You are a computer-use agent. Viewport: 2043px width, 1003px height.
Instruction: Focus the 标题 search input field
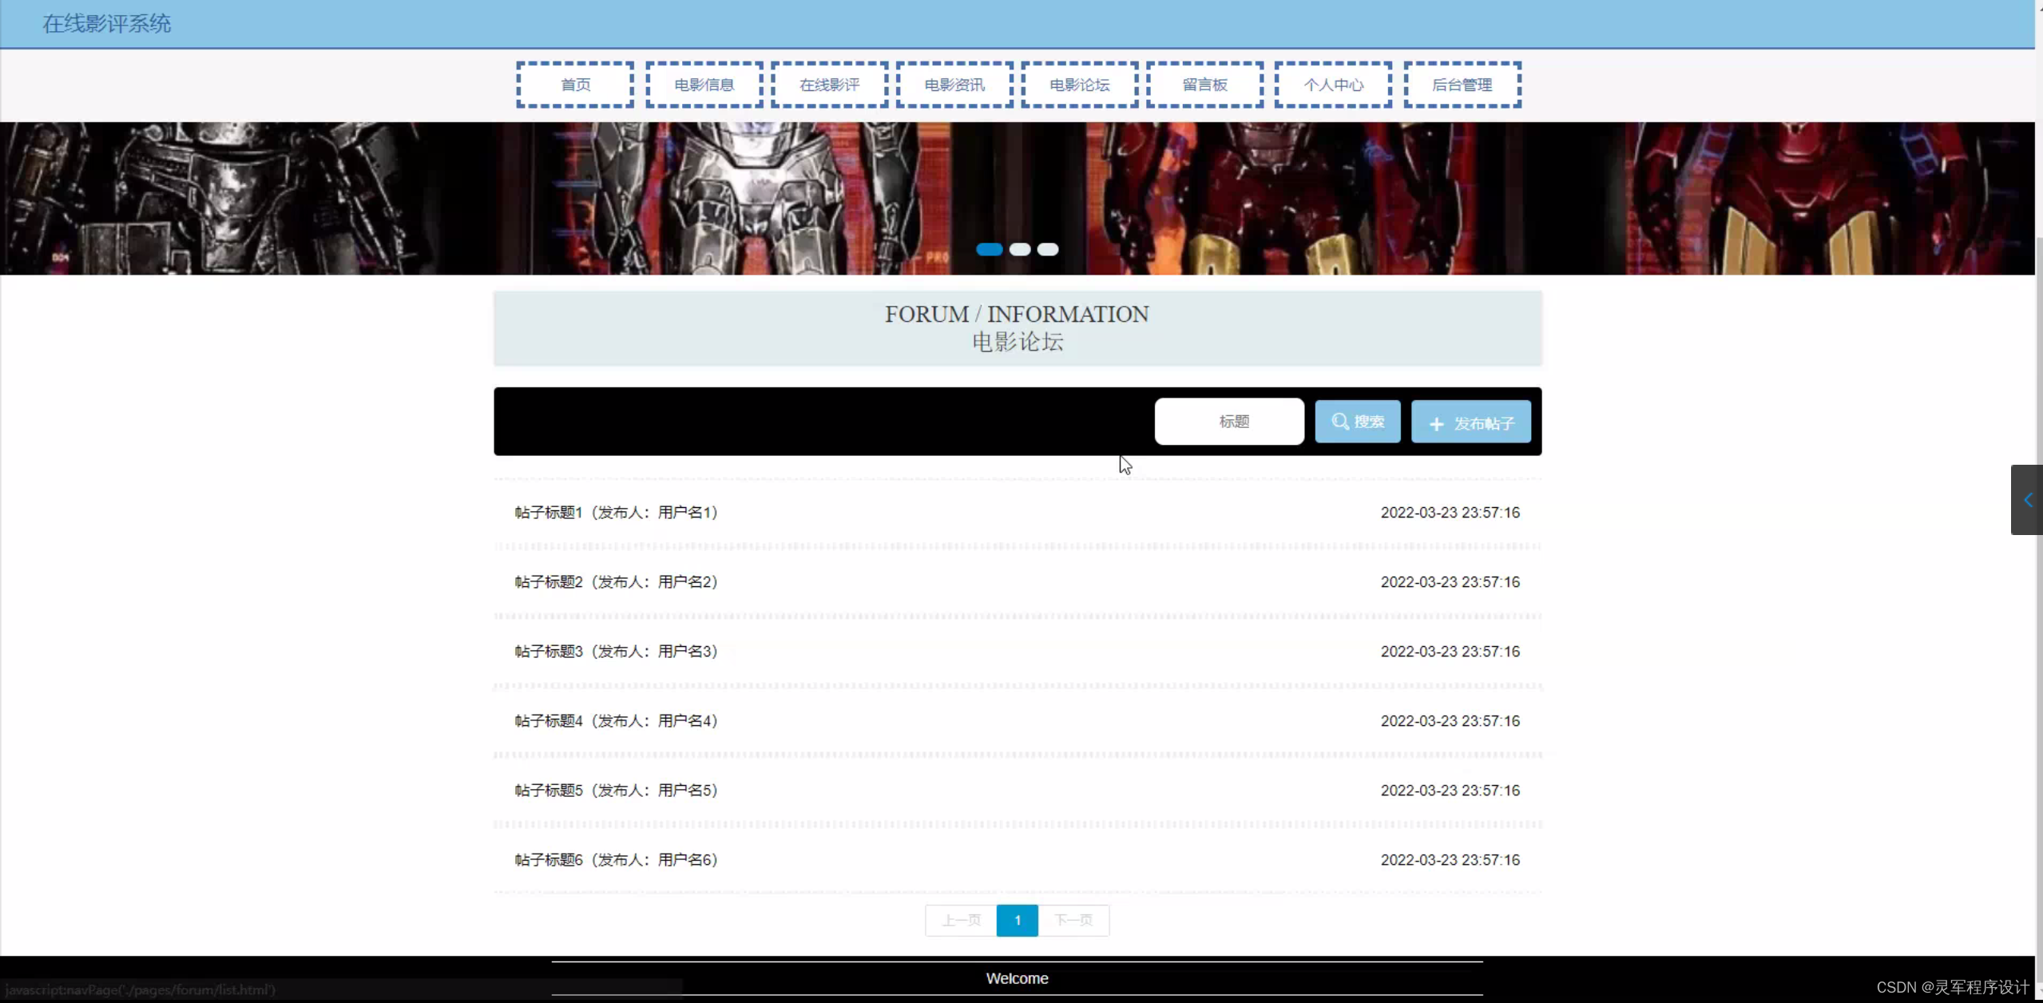1229,422
